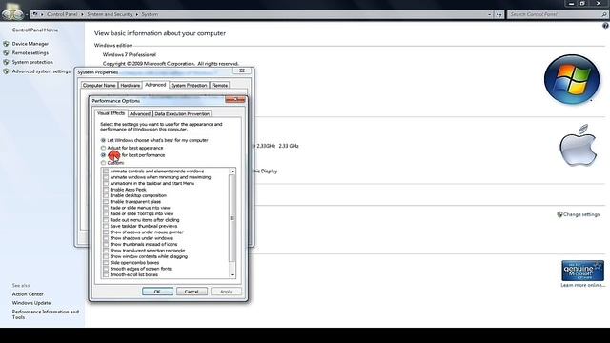
Task: Click the help question mark icon
Action: click(x=605, y=26)
